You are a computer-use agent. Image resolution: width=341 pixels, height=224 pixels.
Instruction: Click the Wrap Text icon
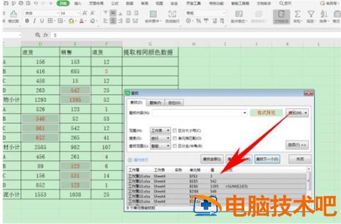(172, 14)
